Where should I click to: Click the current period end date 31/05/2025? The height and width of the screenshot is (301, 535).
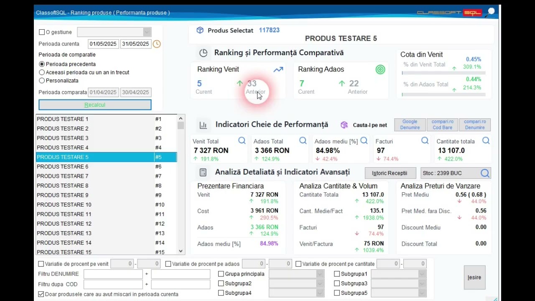[136, 44]
